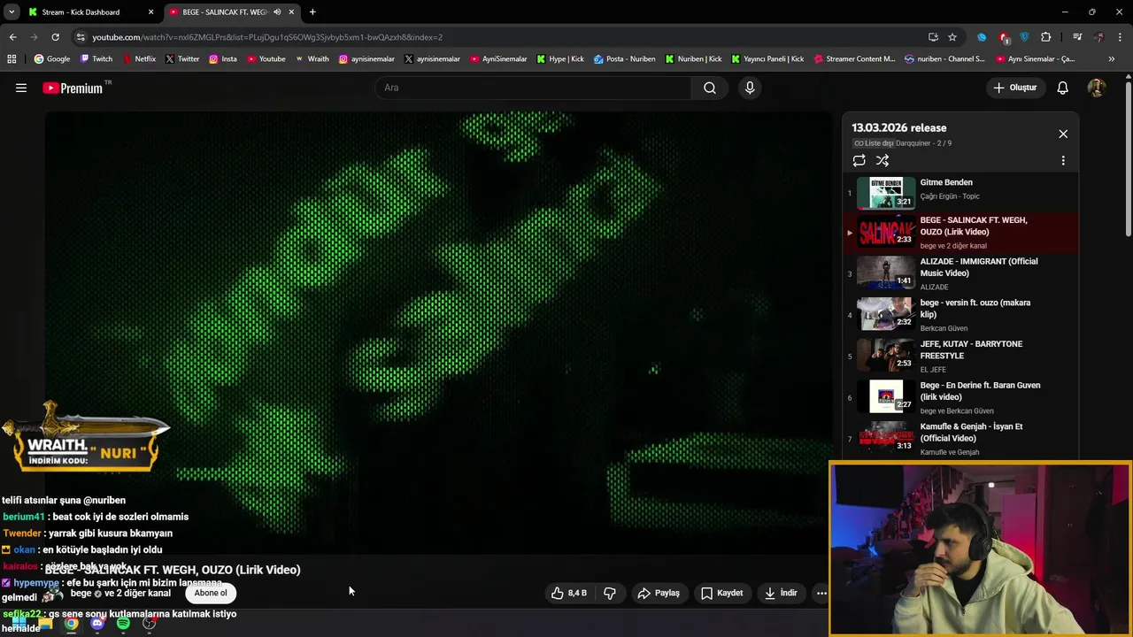1133x637 pixels.
Task: Expand the tab search dropdown arrow
Action: coord(12,12)
